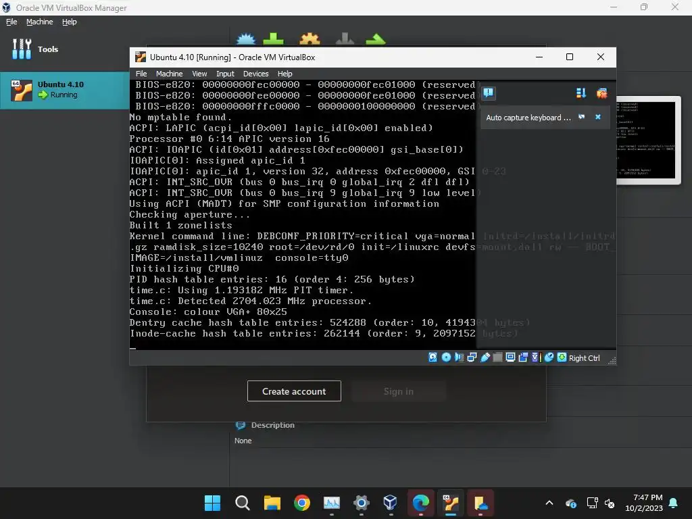
Task: Open the Machine menu in VirtualBox Manager
Action: tap(39, 22)
